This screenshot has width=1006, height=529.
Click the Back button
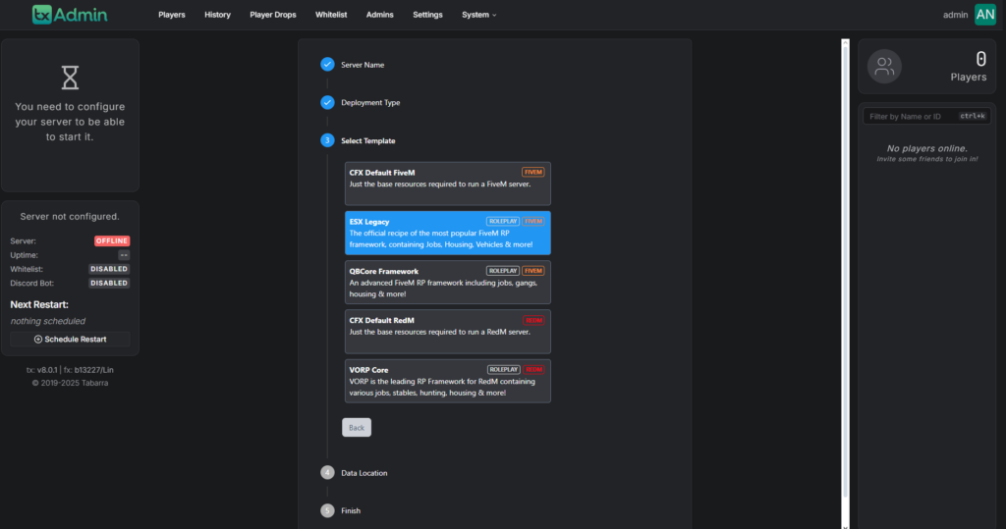pyautogui.click(x=356, y=428)
